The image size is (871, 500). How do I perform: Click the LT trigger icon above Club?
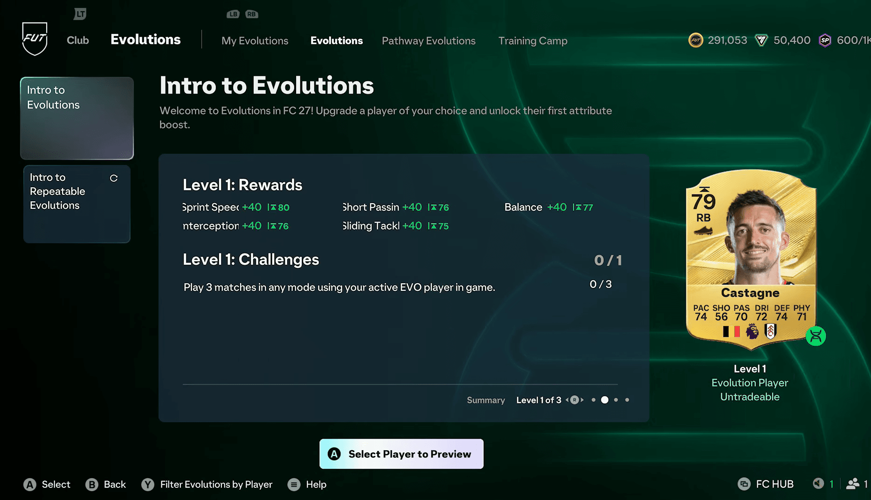80,14
